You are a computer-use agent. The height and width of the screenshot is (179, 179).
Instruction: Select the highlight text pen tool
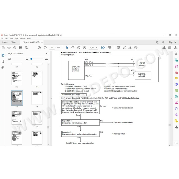[x=124, y=48]
